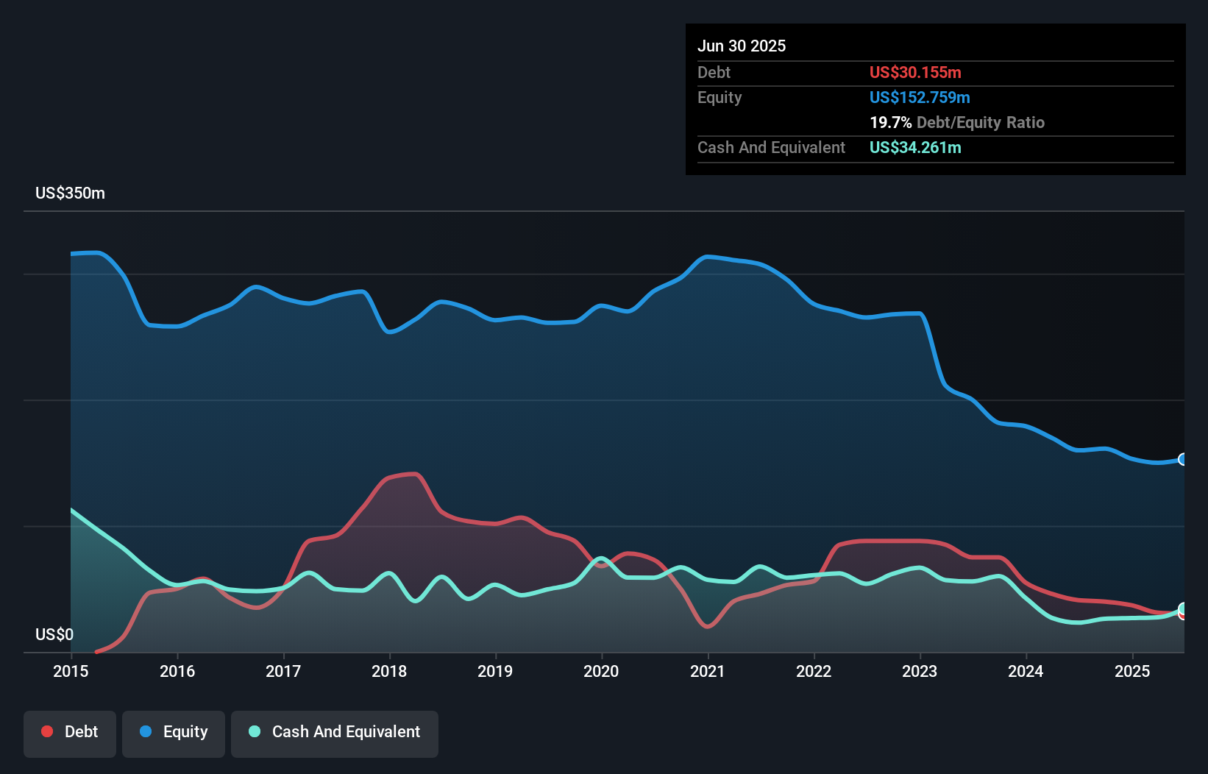Click the 2025 x-axis label
This screenshot has height=774, width=1208.
tap(1132, 671)
